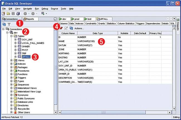Expand the OWNER table node

(15, 46)
